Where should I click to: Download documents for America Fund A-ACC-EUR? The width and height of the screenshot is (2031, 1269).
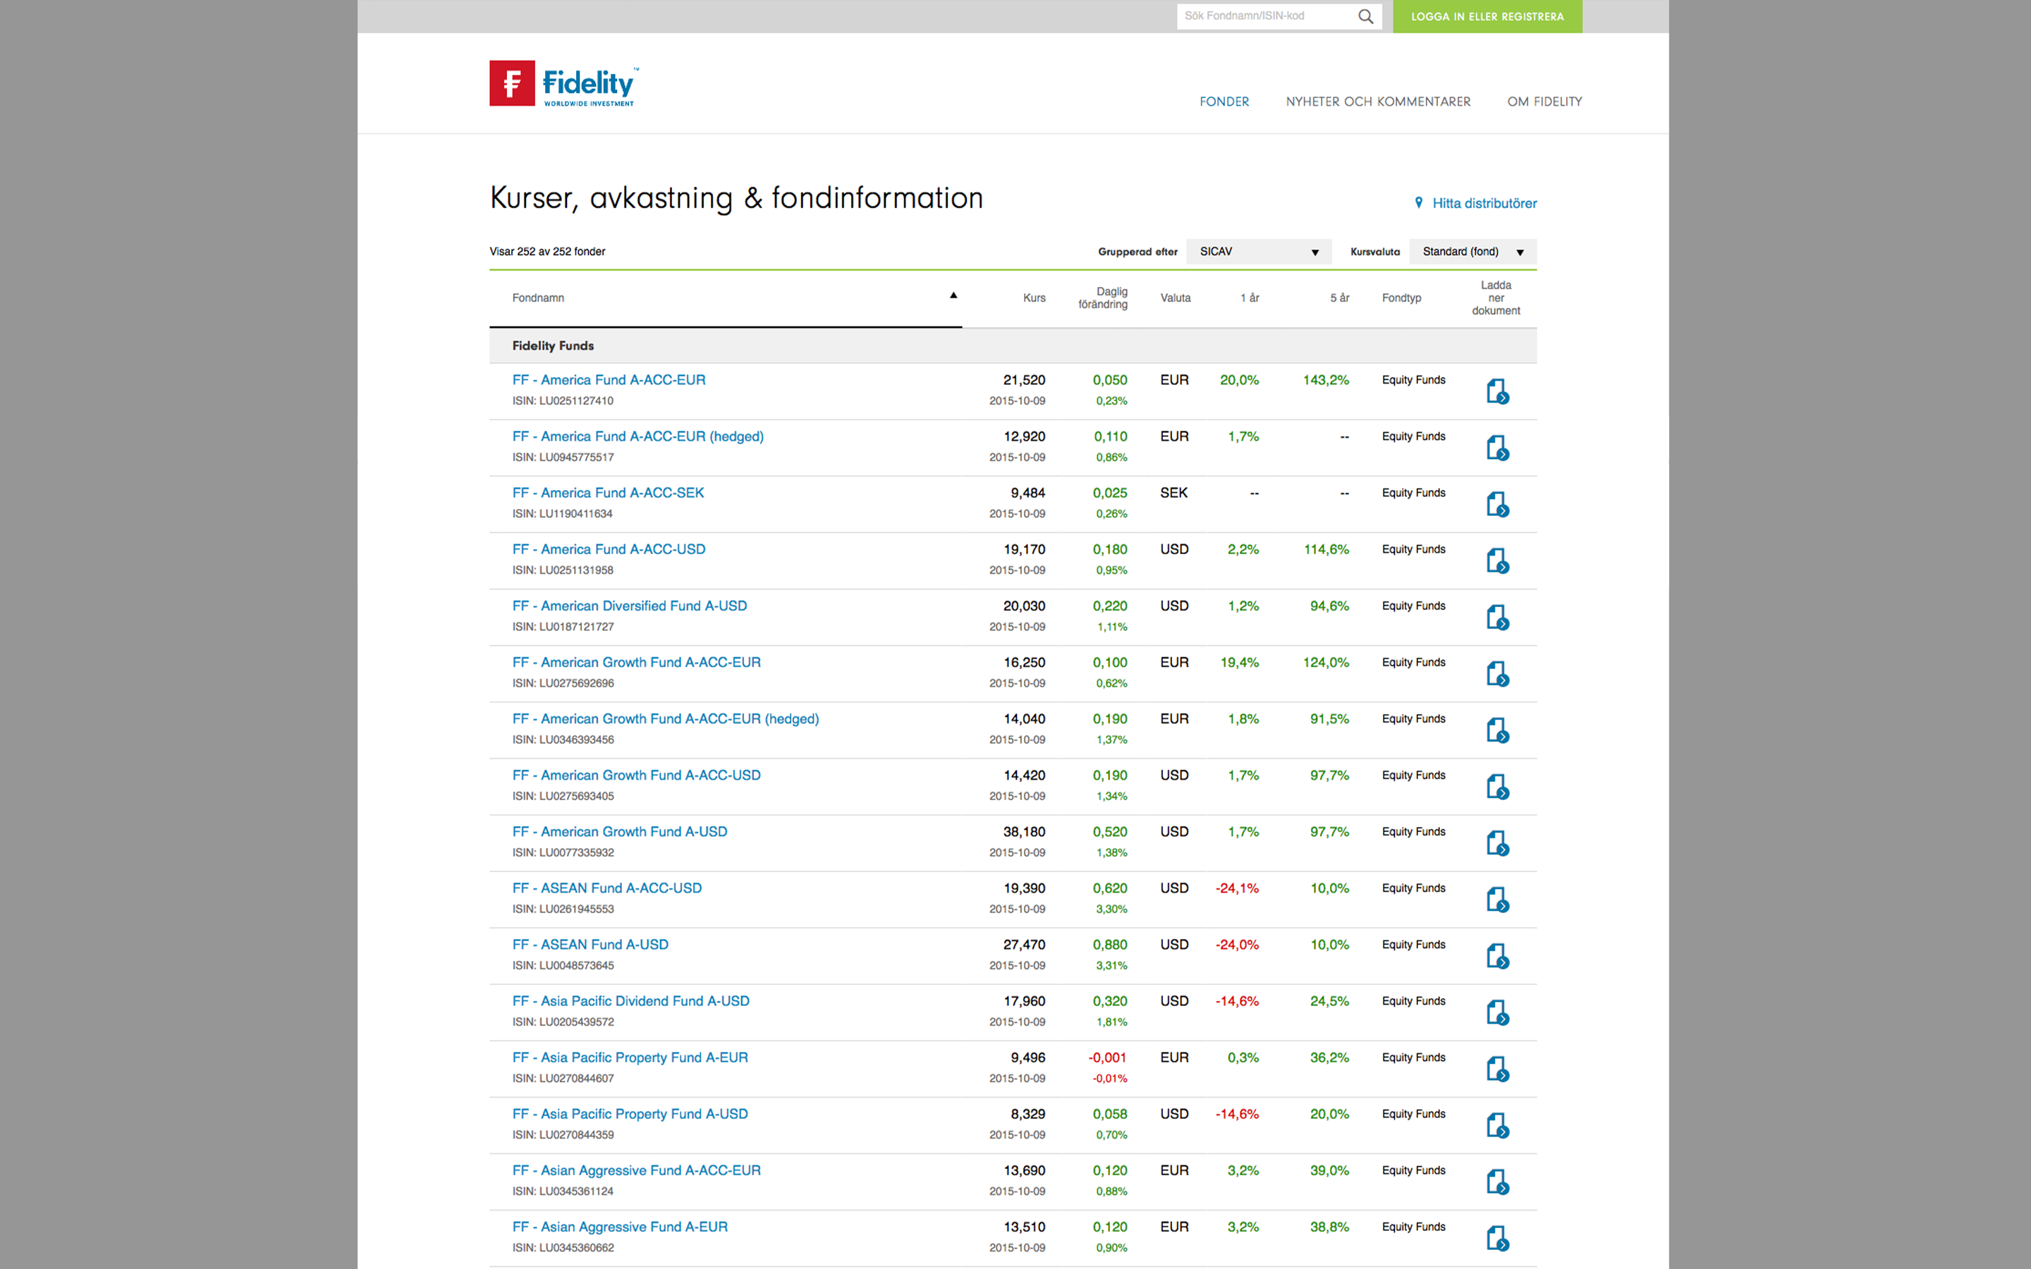point(1497,391)
